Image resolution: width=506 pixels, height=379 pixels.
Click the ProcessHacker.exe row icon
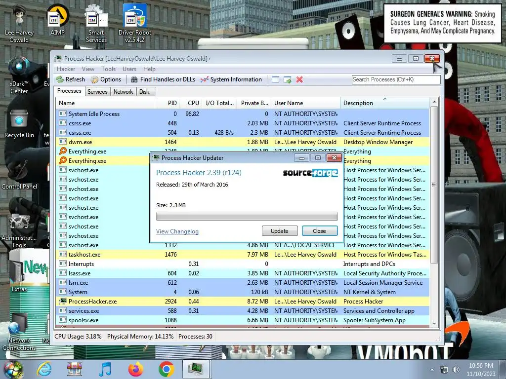(63, 302)
